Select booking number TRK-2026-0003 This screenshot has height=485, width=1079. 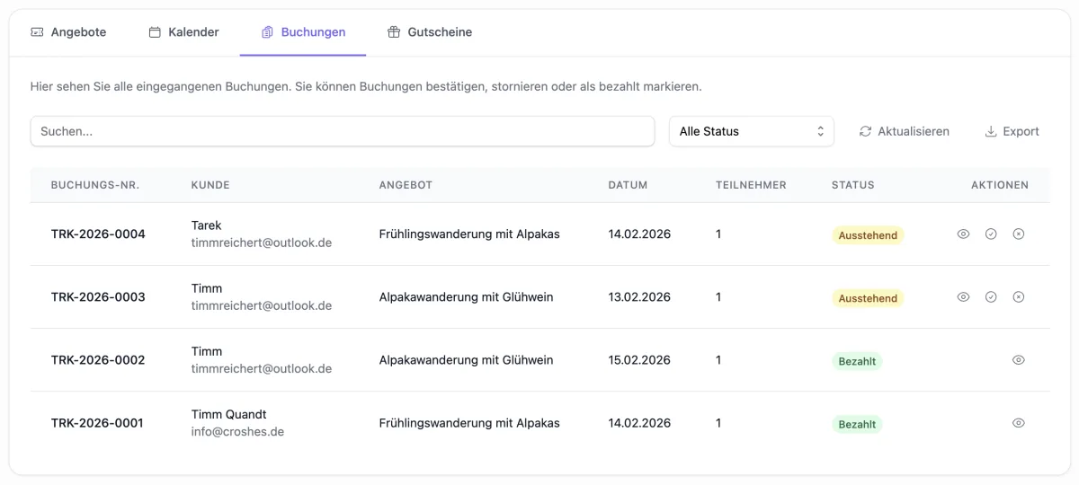[98, 297]
